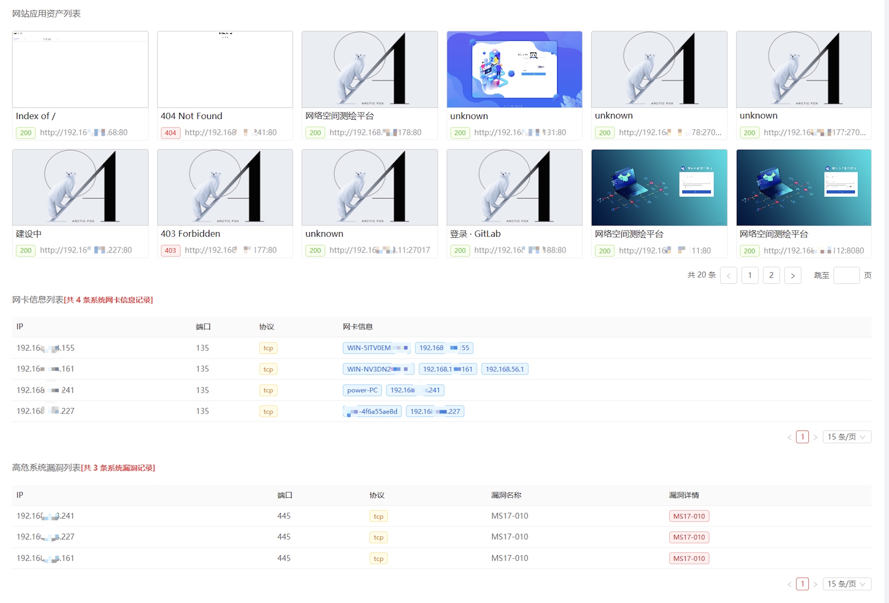Open the 404 Not Found site thumbnail
This screenshot has height=603, width=889.
(225, 69)
